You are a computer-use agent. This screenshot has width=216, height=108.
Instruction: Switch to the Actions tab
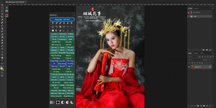(x=196, y=8)
